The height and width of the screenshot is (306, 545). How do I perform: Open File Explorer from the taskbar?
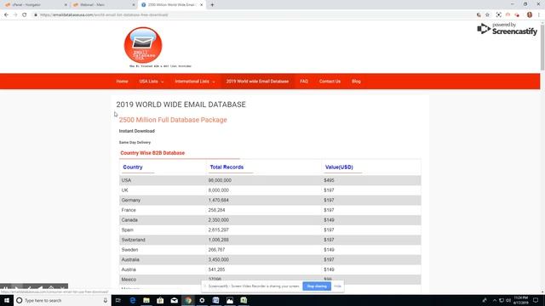pyautogui.click(x=146, y=300)
